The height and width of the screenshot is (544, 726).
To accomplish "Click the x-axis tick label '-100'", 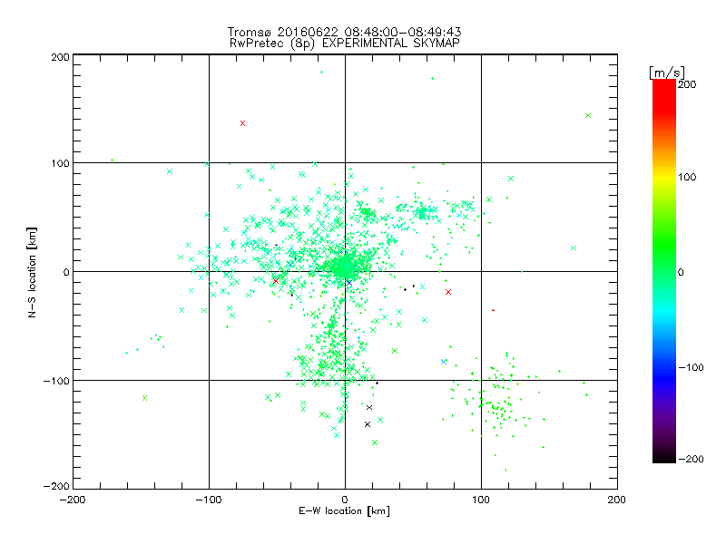I will click(209, 500).
